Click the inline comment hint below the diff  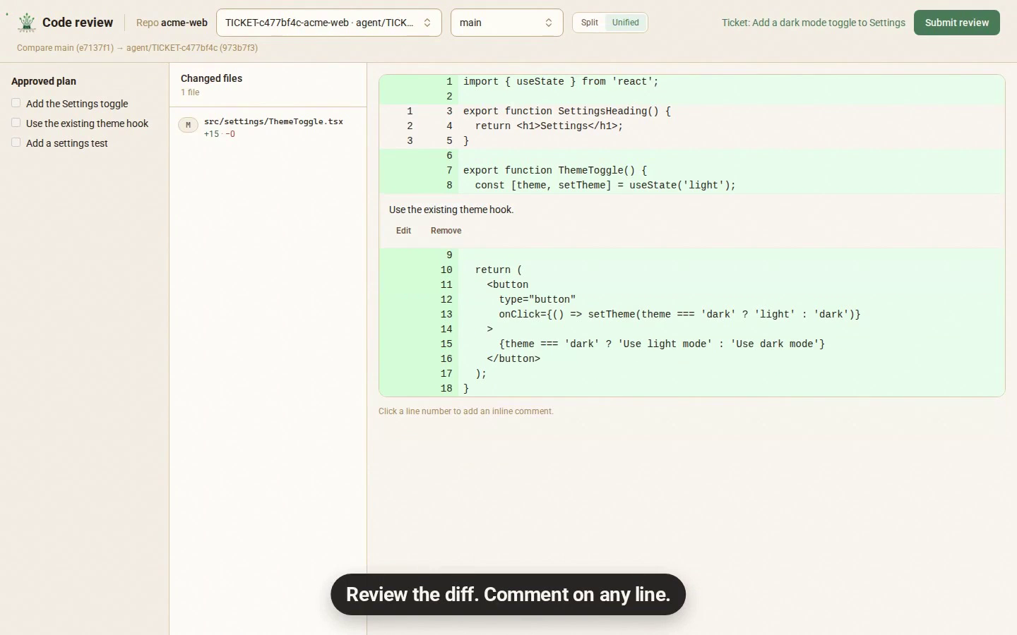coord(466,411)
